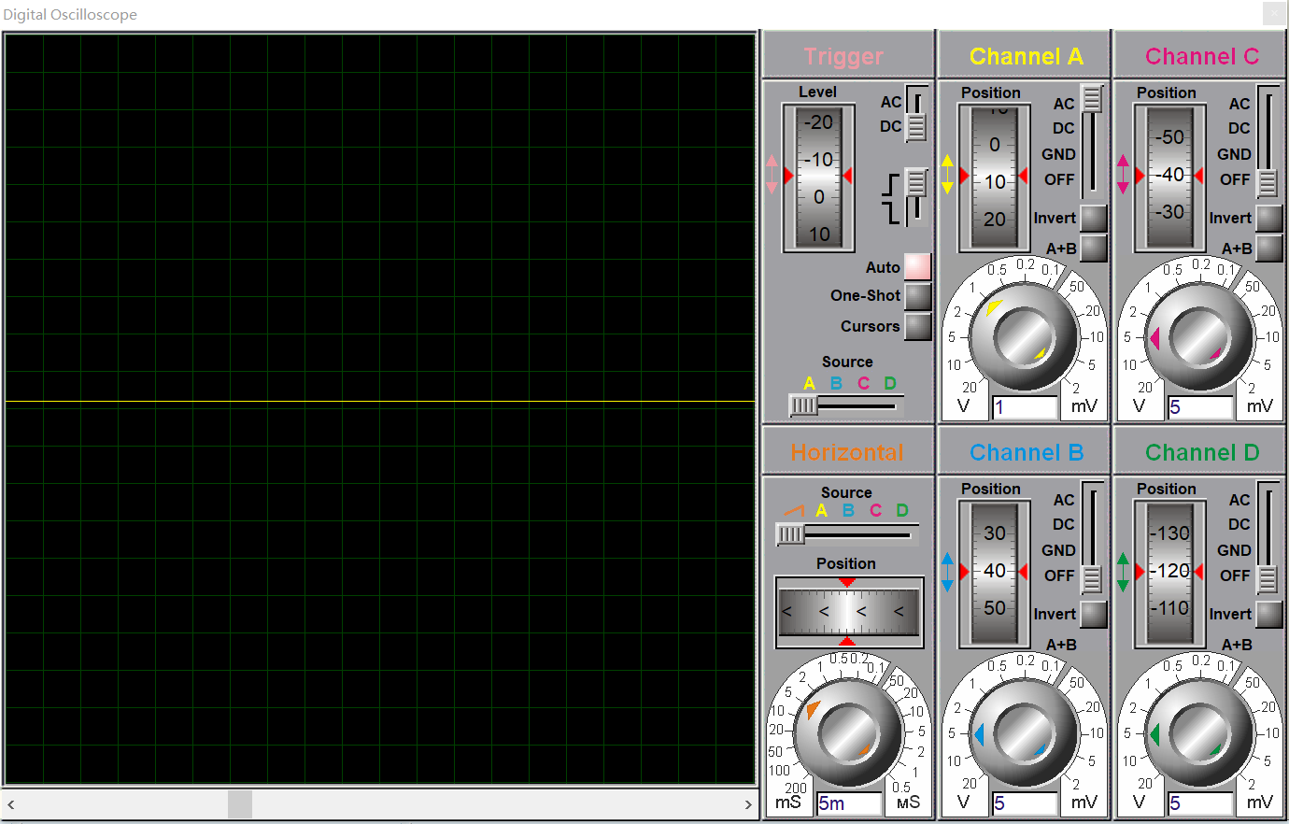Click the rising edge trigger symbol

tap(891, 185)
